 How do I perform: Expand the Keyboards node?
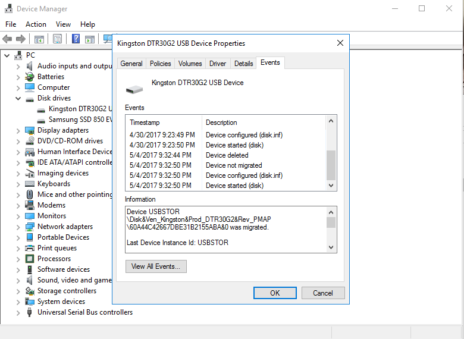click(x=18, y=184)
